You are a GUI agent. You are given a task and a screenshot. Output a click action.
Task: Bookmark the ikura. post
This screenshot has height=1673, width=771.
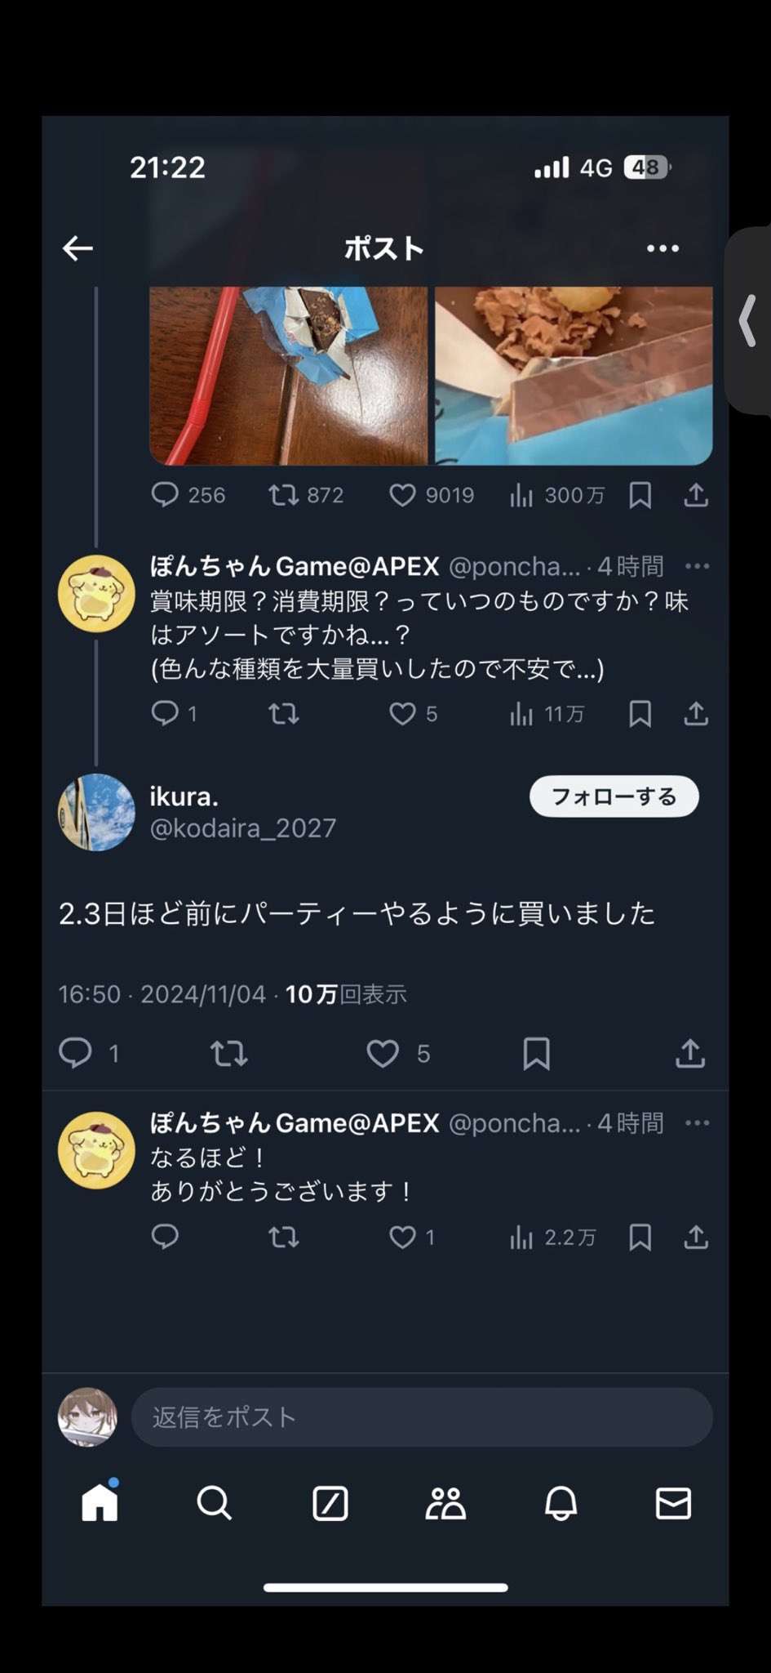pos(536,1054)
